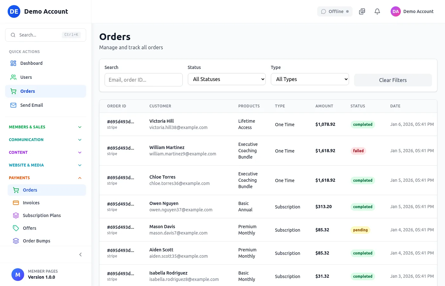
Task: Click the DE logo avatar in sidebar header
Action: pyautogui.click(x=14, y=11)
